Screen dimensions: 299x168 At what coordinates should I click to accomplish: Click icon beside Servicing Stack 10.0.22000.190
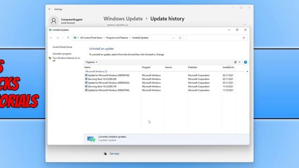pos(86,86)
